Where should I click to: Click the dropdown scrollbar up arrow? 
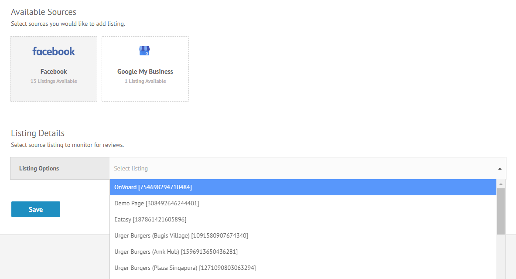click(x=501, y=184)
